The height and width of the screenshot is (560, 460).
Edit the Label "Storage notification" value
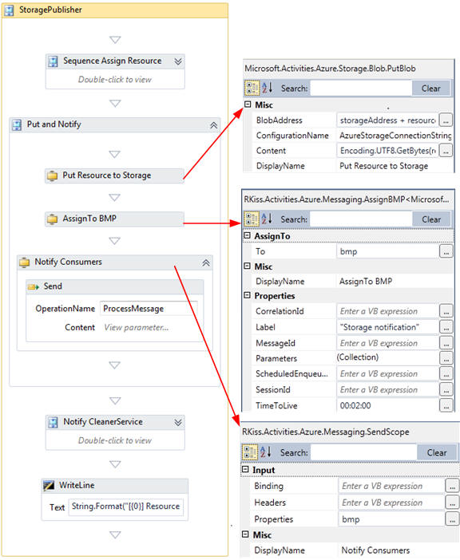[x=387, y=327]
